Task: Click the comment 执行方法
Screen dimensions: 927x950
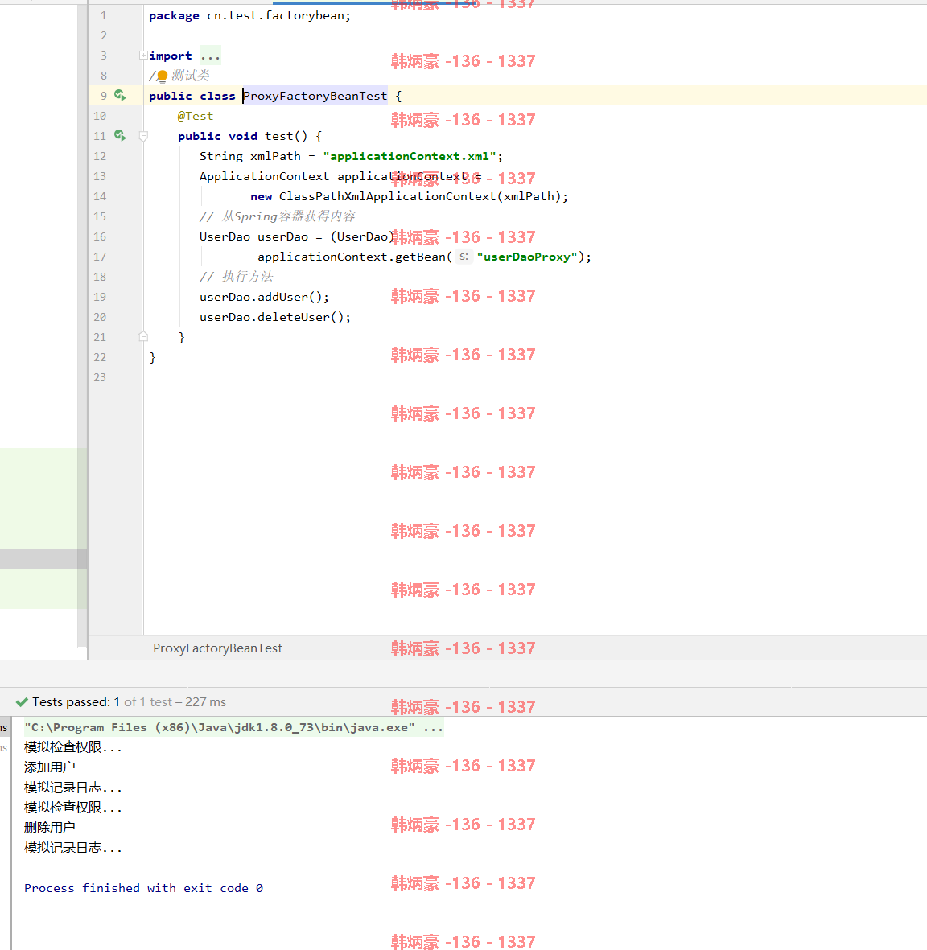Action: tap(237, 277)
